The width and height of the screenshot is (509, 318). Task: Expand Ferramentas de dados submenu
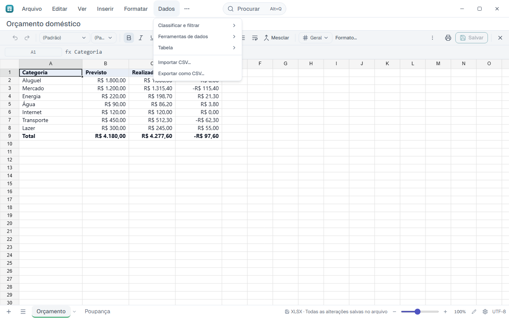[198, 37]
